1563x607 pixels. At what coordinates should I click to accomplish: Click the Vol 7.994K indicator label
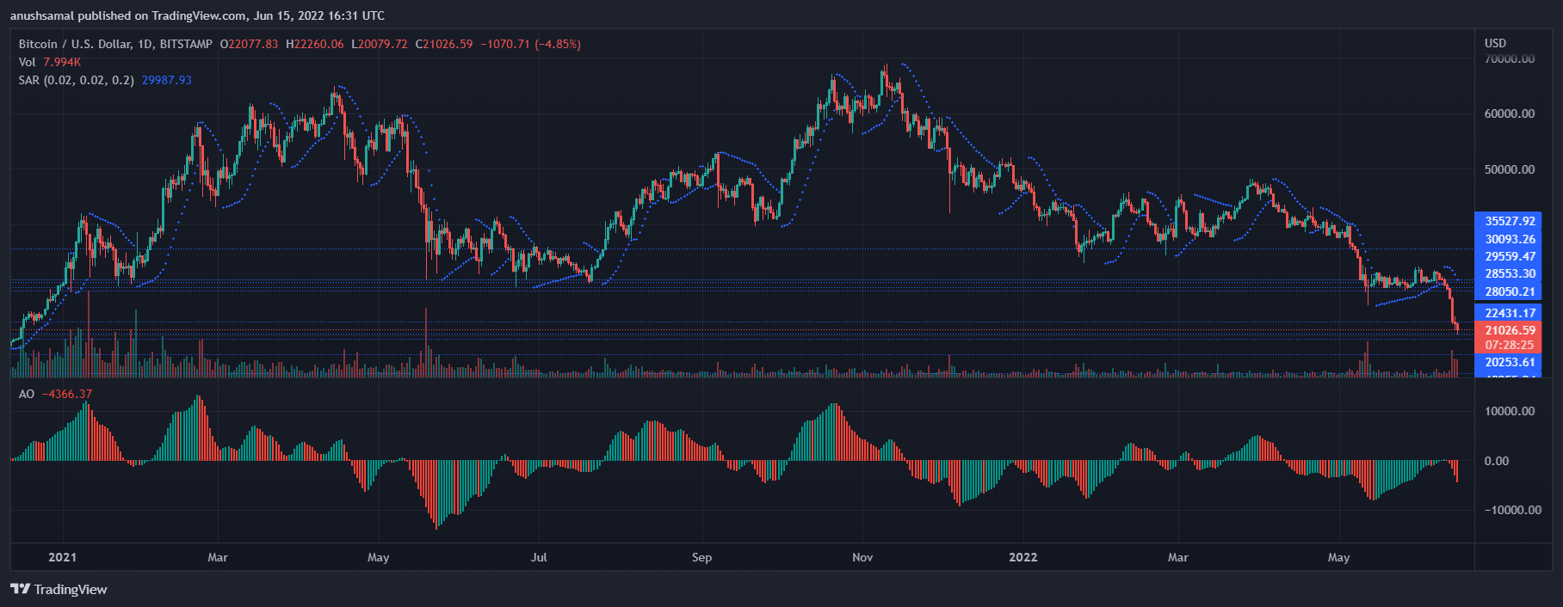[50, 62]
